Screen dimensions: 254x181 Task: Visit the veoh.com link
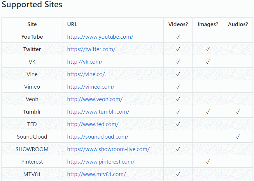point(94,99)
